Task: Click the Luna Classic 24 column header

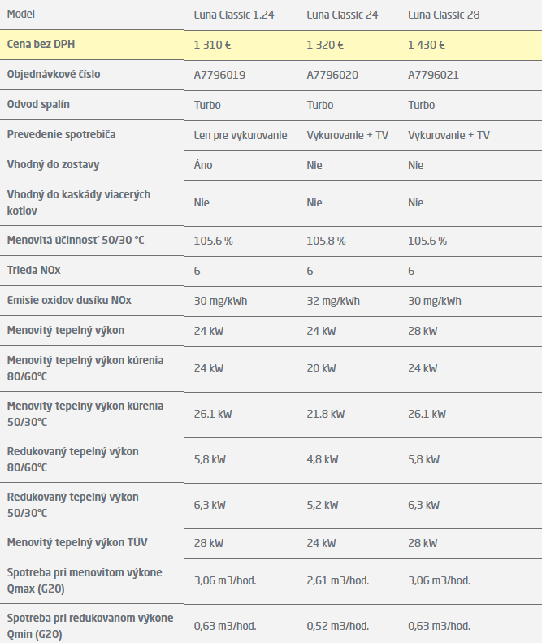Action: pos(343,15)
